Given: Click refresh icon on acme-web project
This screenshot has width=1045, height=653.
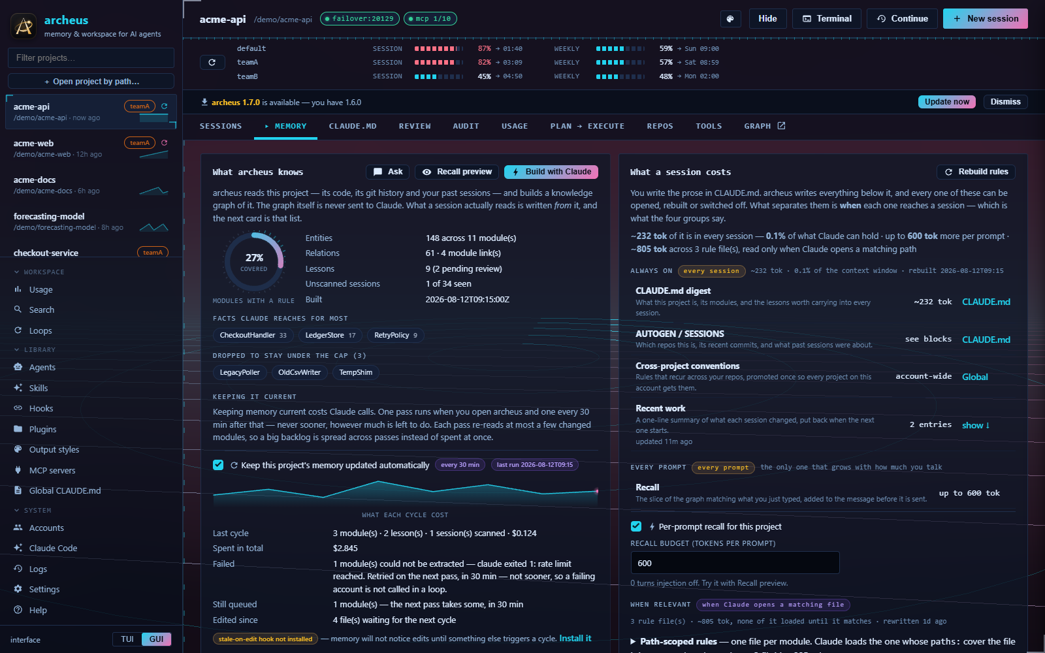Looking at the screenshot, I should pyautogui.click(x=165, y=142).
